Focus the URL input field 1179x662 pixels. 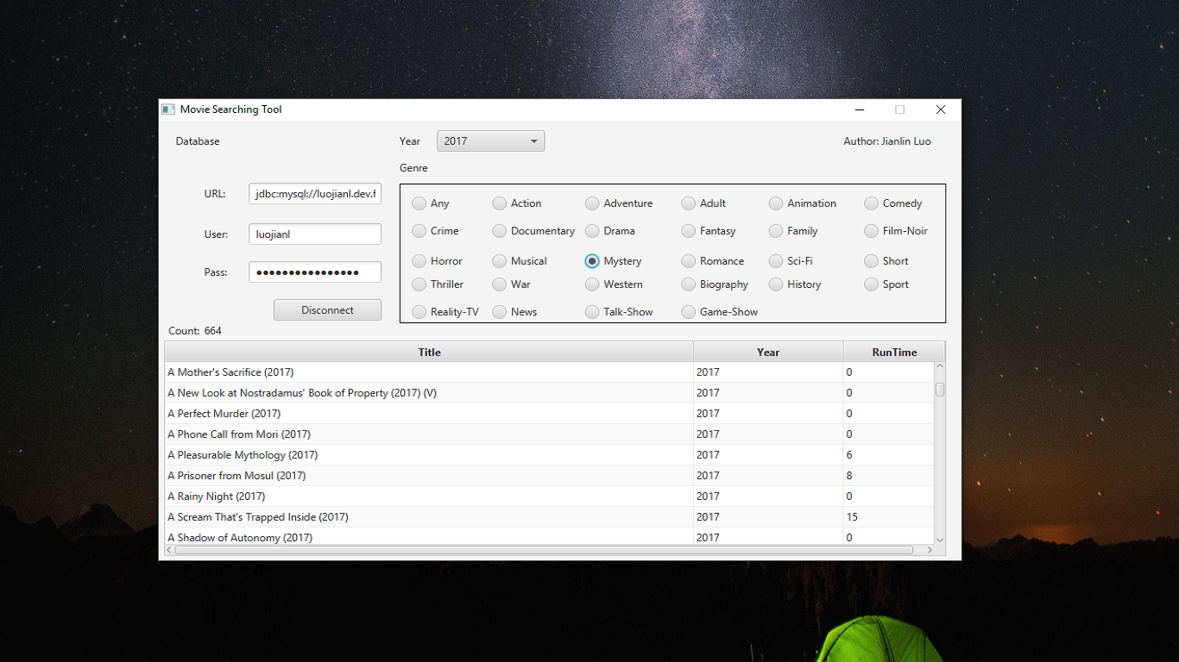(315, 194)
